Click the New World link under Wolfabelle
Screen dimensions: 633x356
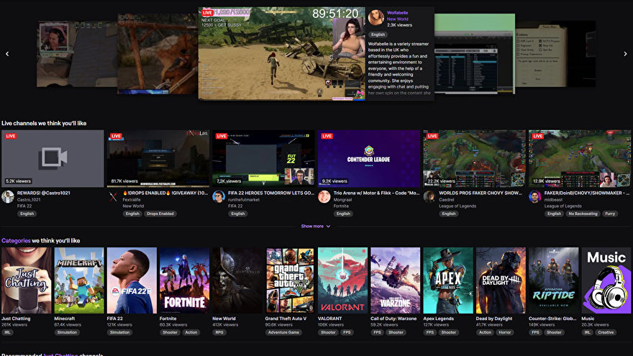point(397,19)
